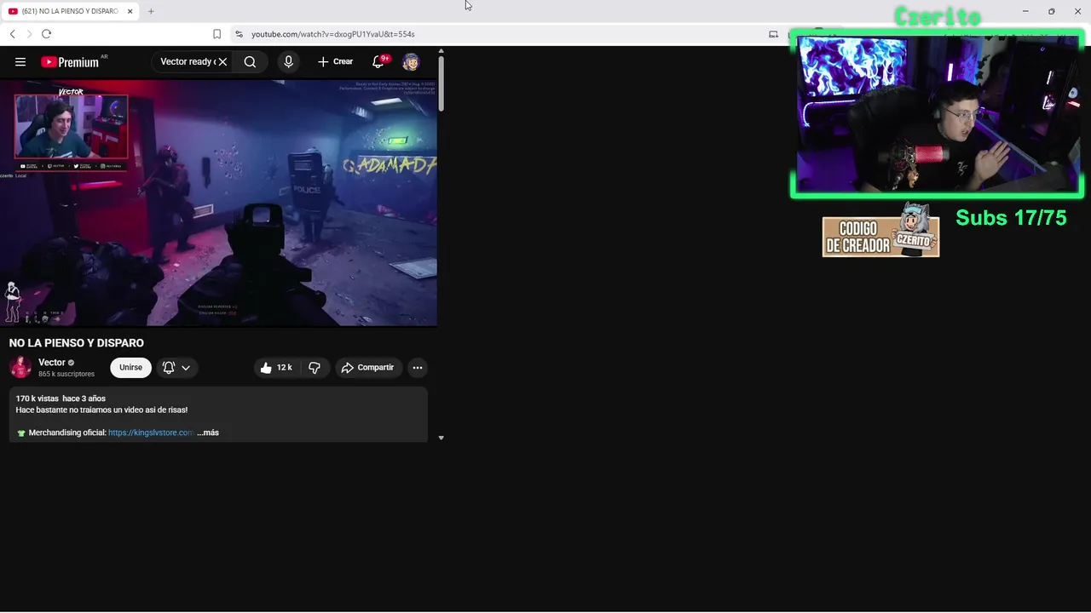Screen dimensions: 1091x613
Task: Click the video player frame
Action: [218, 203]
